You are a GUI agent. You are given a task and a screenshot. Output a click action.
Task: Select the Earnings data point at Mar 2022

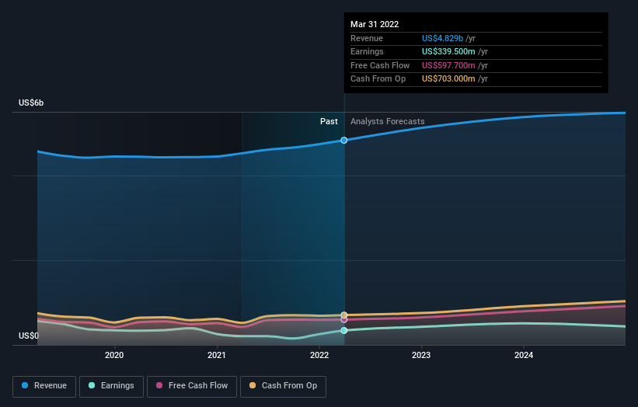click(343, 331)
